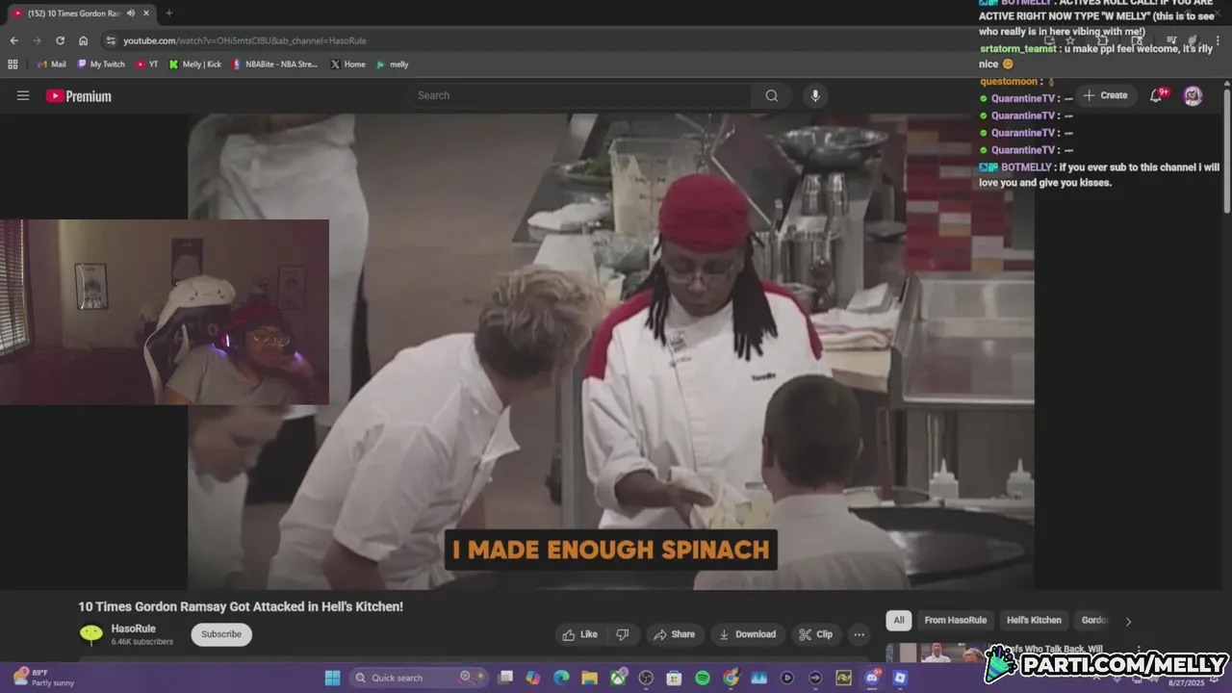The width and height of the screenshot is (1232, 693).
Task: Go back with the browser back arrow
Action: pyautogui.click(x=13, y=40)
